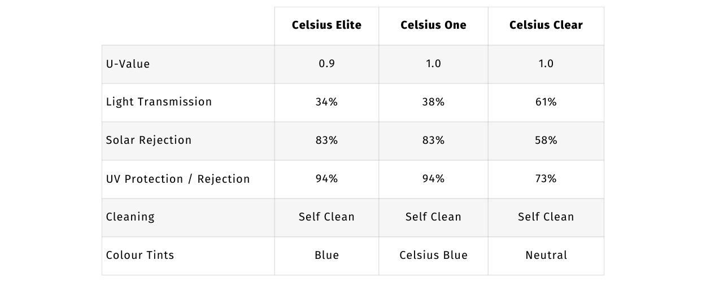The height and width of the screenshot is (282, 706).
Task: Click the Solar Rejection row label
Action: click(x=149, y=140)
